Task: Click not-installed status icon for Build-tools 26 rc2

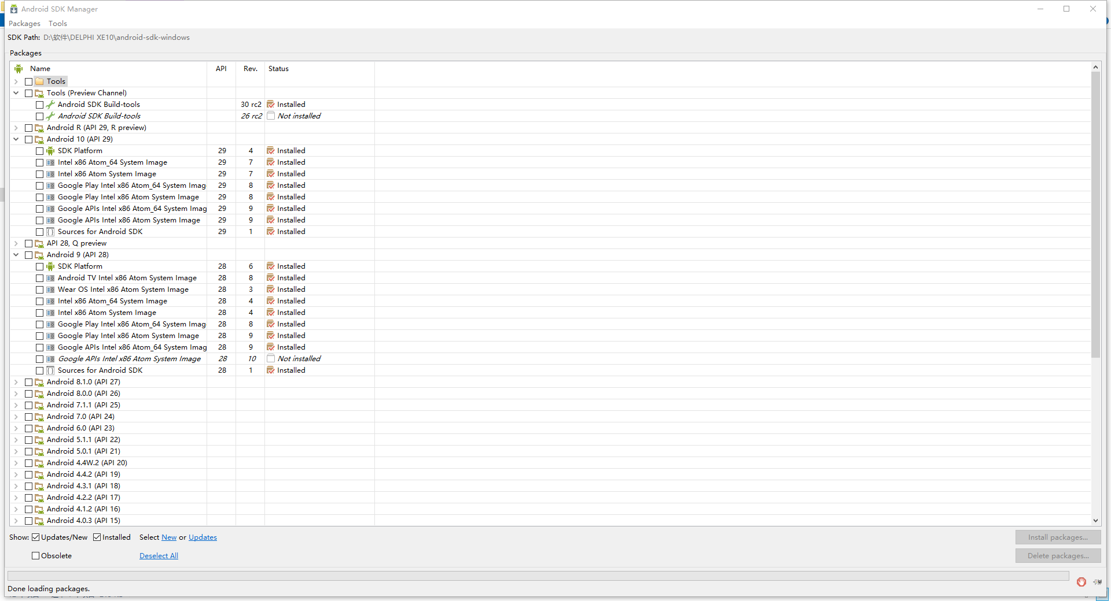Action: pyautogui.click(x=270, y=116)
